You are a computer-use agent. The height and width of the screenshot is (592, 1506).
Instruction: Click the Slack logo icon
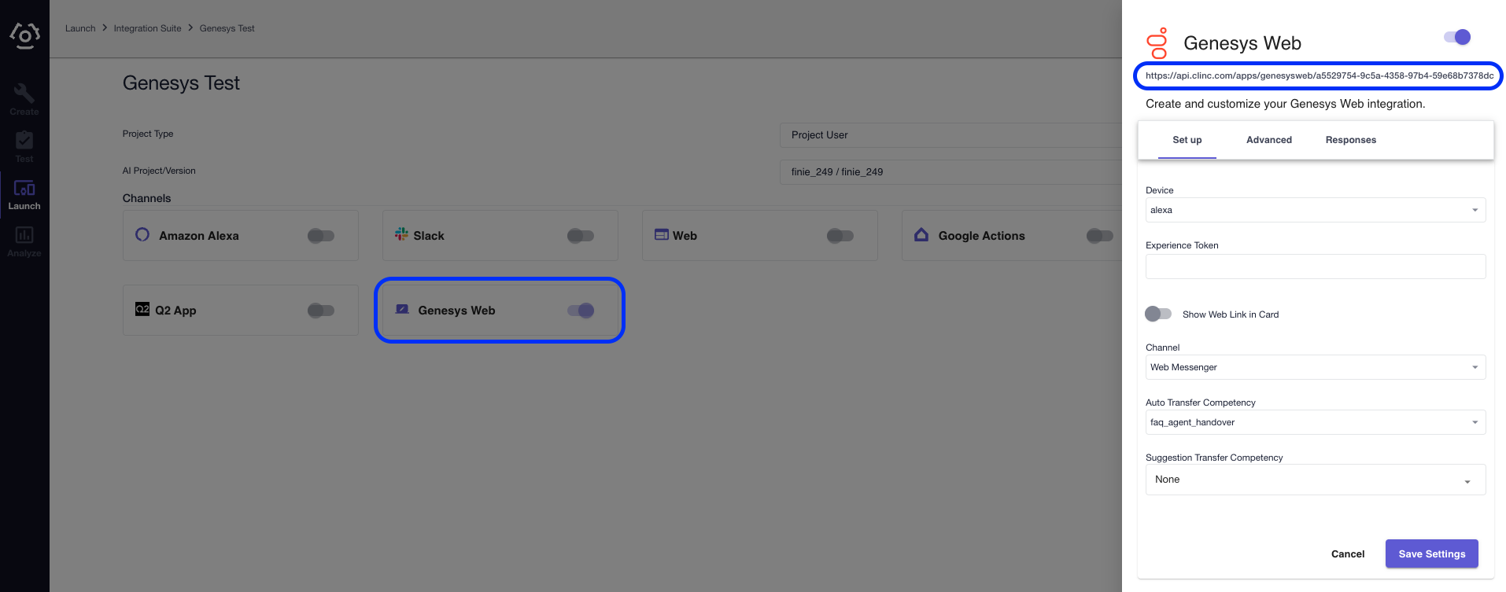click(x=401, y=234)
